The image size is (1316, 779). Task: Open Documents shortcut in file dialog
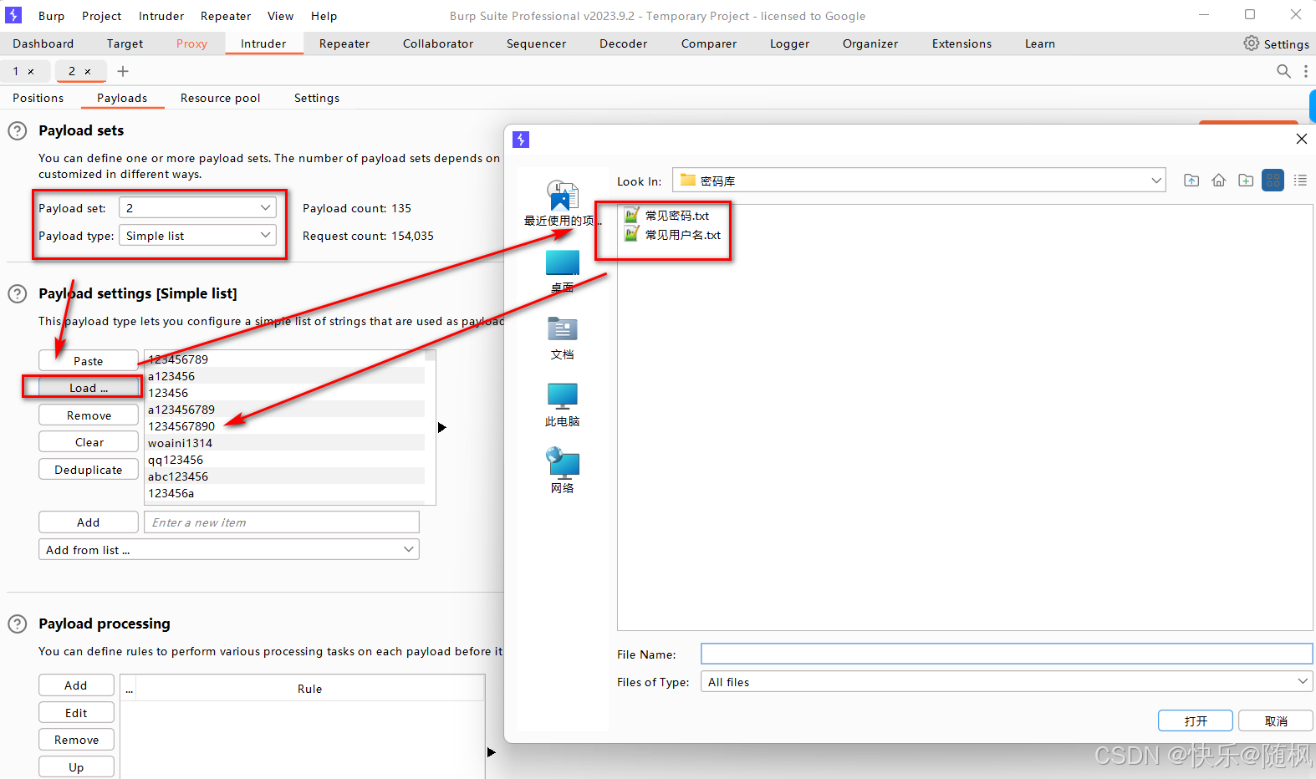coord(563,338)
